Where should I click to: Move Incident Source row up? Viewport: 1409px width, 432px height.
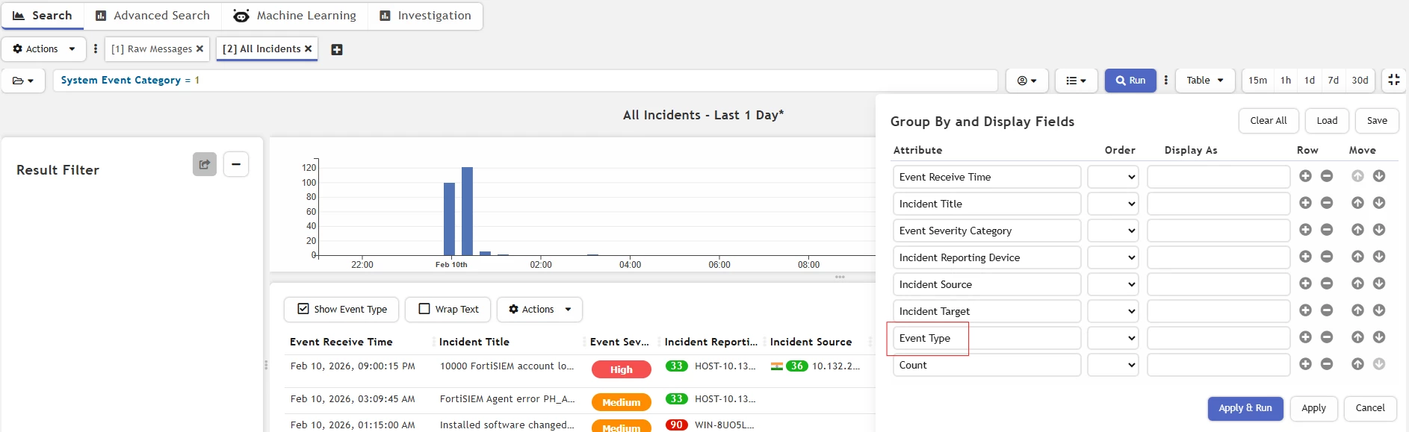(1357, 284)
